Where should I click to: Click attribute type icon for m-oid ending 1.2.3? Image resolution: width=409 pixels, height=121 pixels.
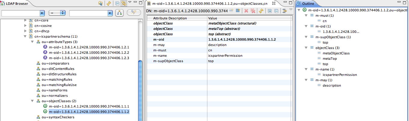[x=45, y=58]
